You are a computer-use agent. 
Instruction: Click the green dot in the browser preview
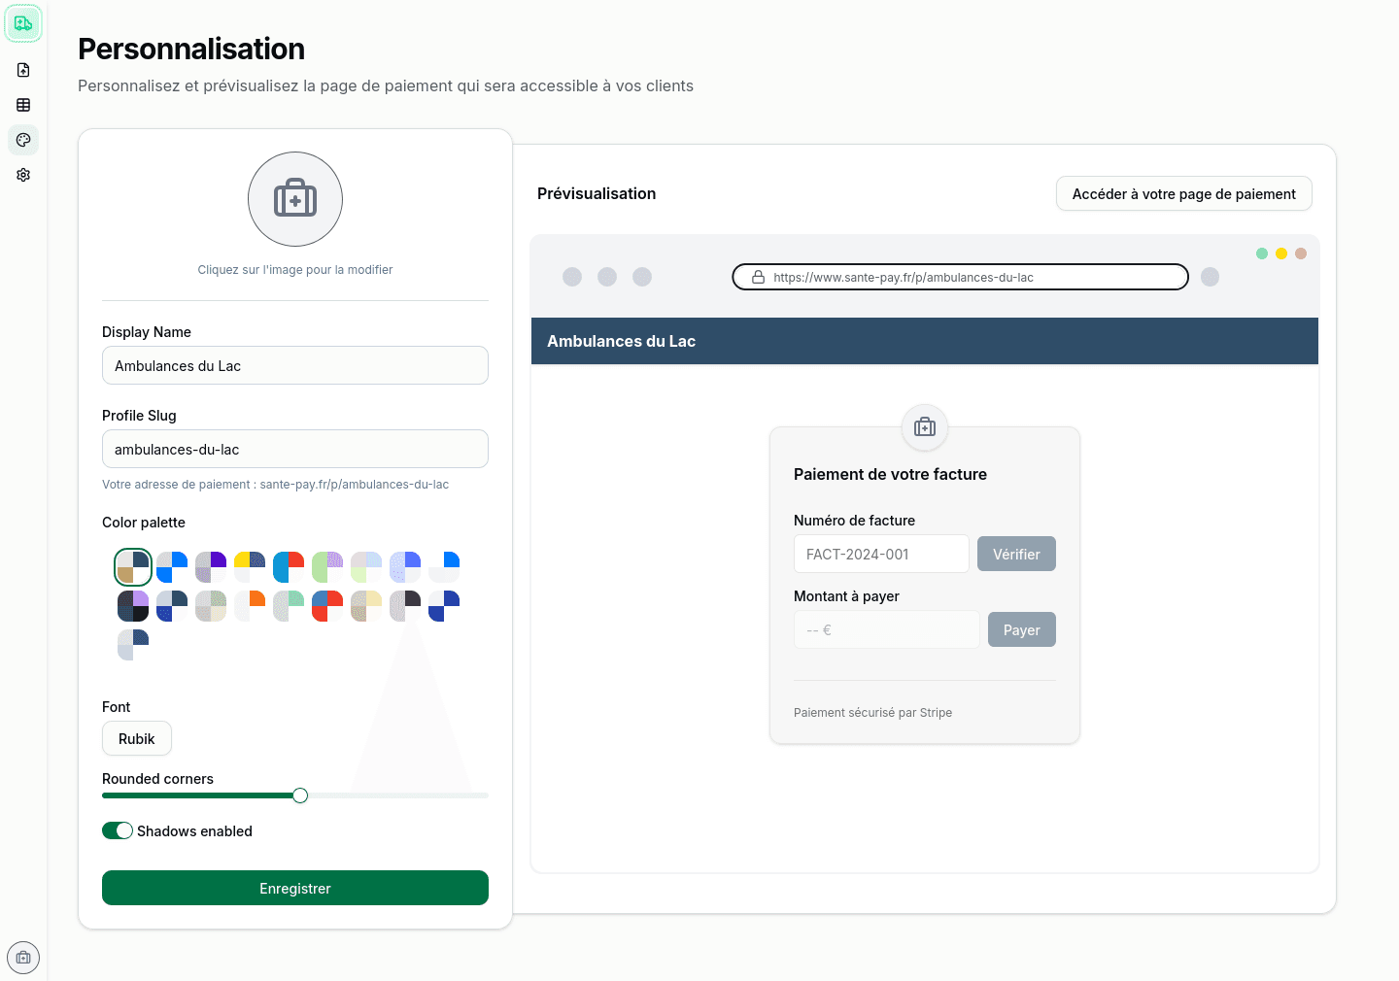pyautogui.click(x=1262, y=254)
